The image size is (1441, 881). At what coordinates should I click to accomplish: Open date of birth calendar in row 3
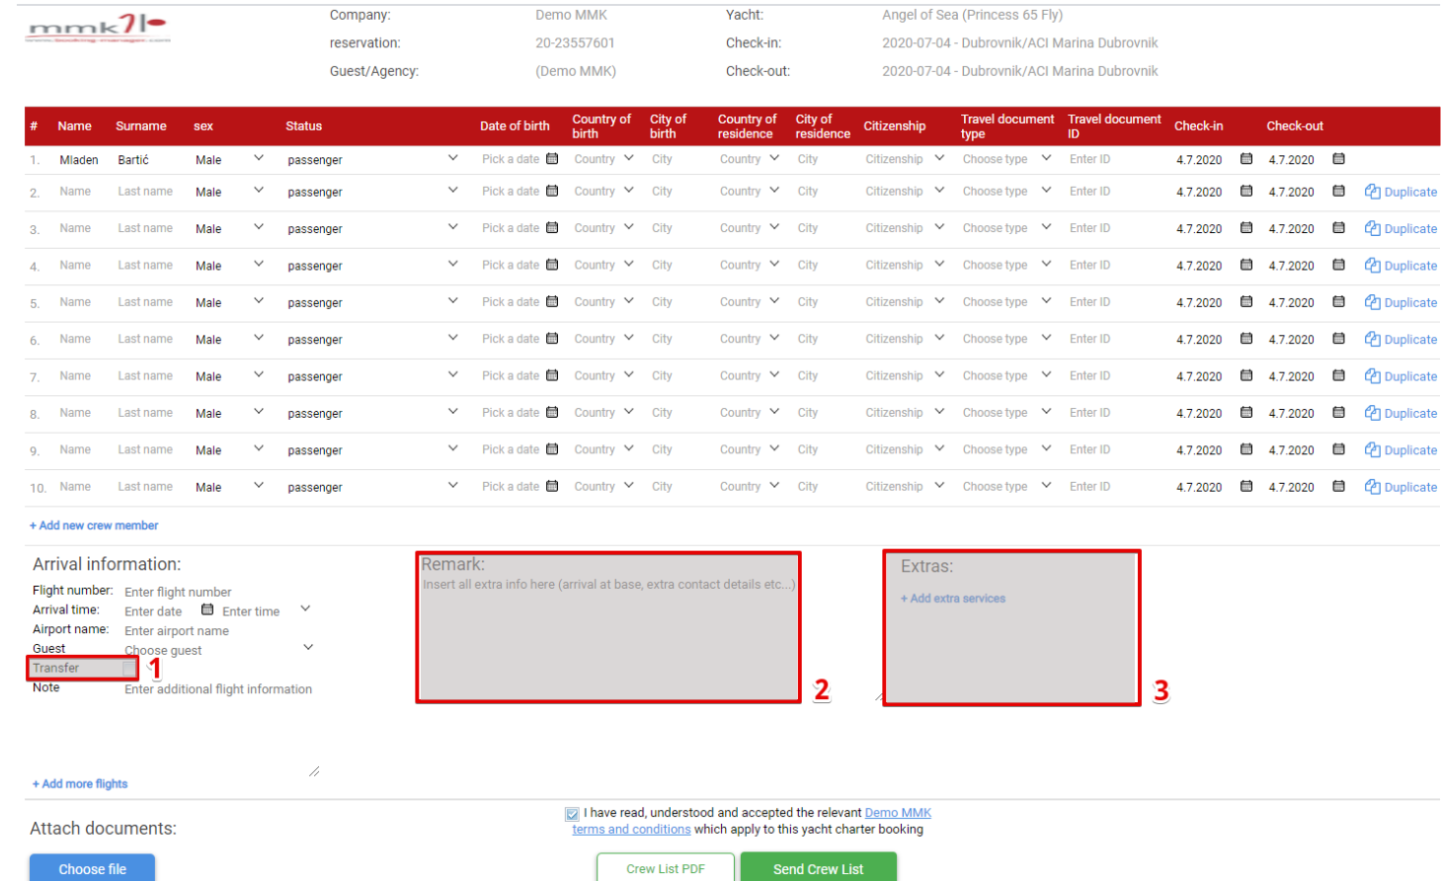552,227
